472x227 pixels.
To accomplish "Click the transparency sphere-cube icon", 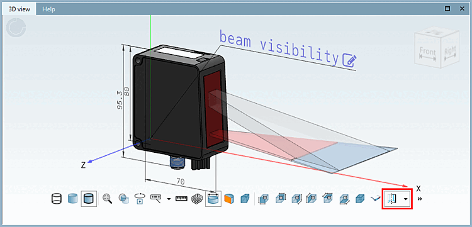I will [x=123, y=199].
